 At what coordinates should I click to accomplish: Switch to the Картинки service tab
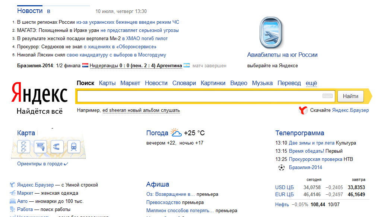point(213,83)
